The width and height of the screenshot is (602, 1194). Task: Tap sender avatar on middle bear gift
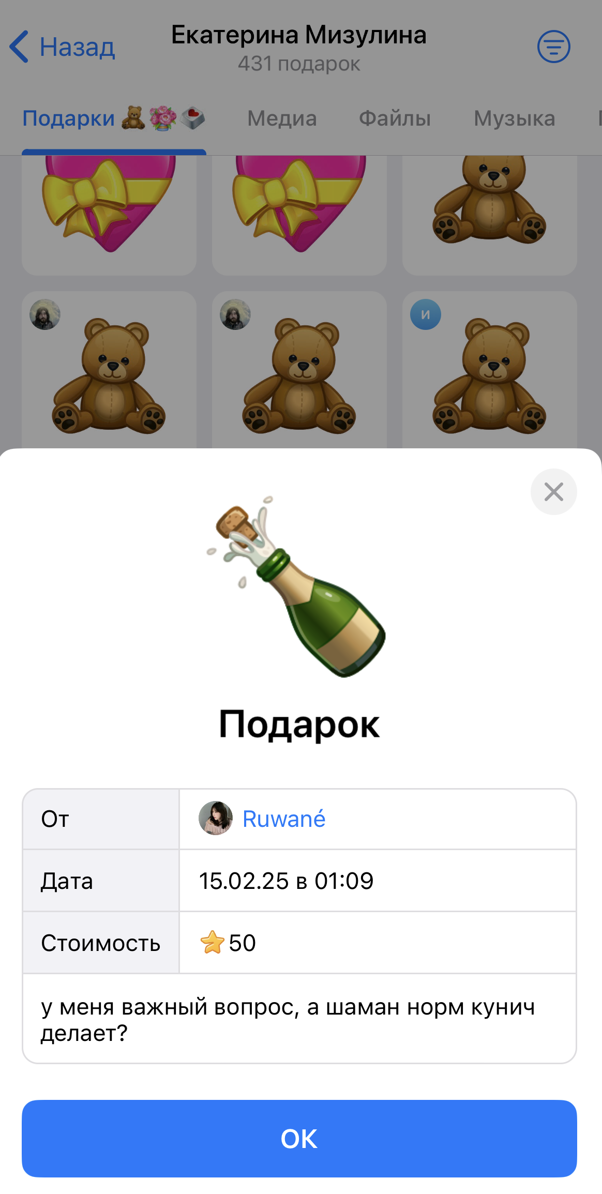(x=235, y=314)
